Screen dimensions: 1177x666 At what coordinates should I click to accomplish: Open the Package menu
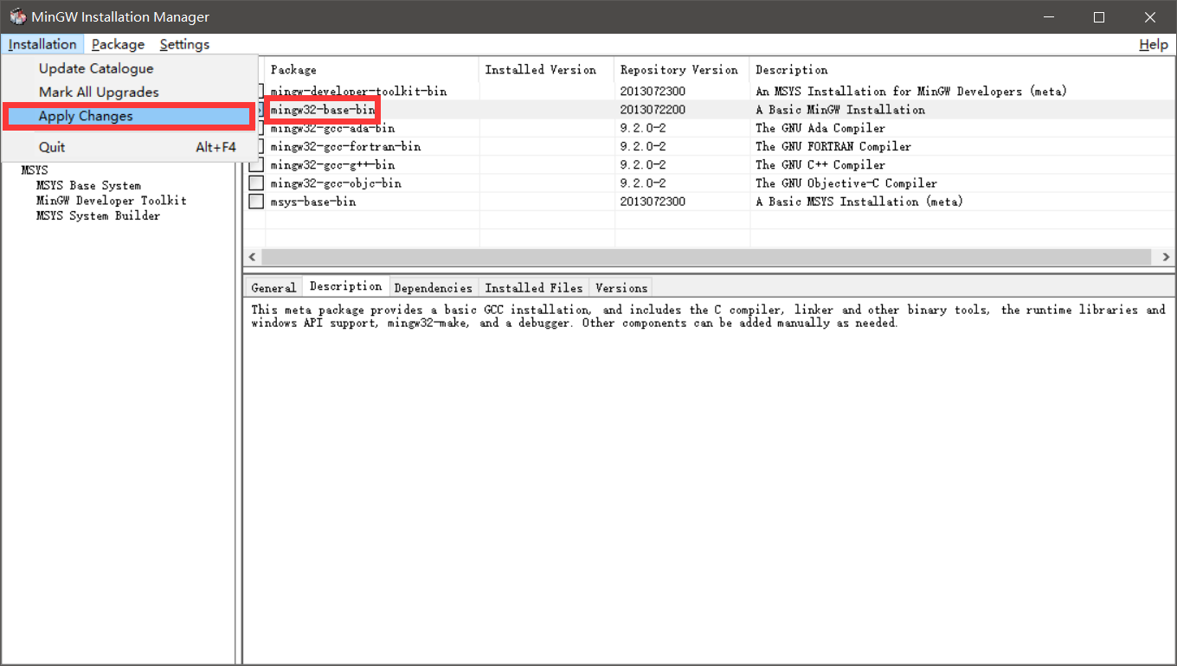[x=118, y=44]
